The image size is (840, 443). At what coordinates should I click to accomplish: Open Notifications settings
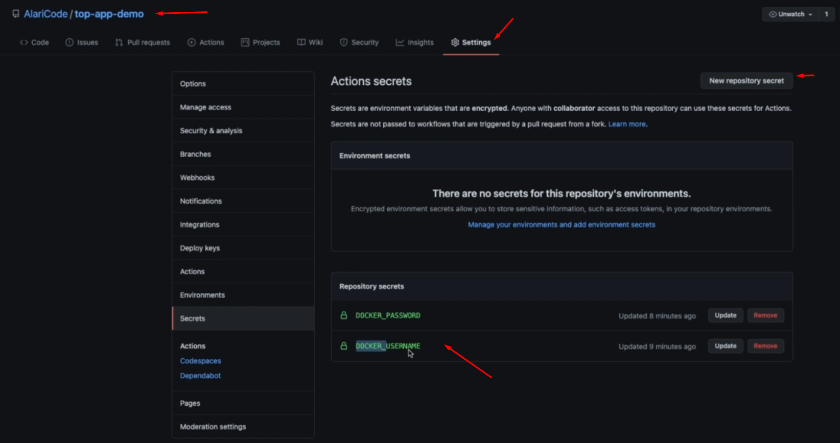coord(243,201)
